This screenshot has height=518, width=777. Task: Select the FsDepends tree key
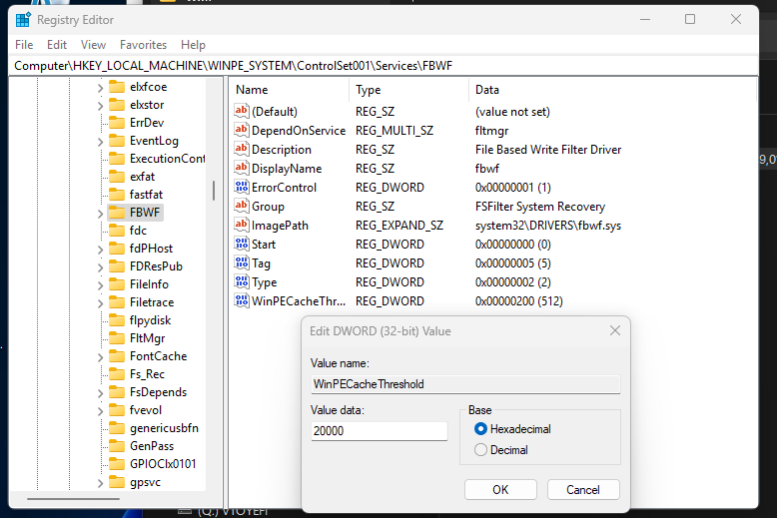coord(158,392)
